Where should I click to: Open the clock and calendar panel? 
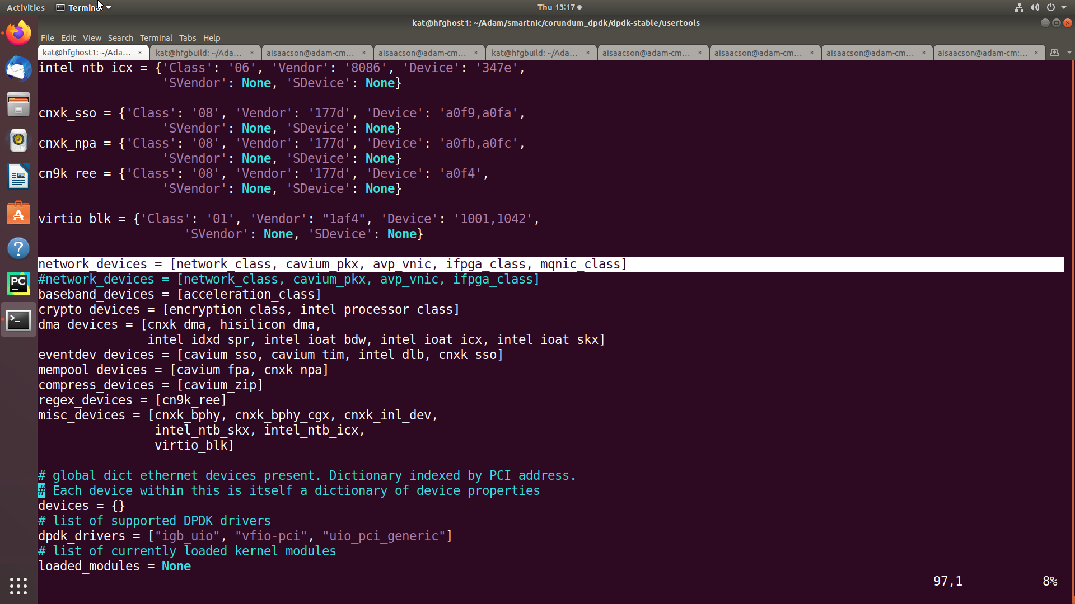tap(559, 7)
